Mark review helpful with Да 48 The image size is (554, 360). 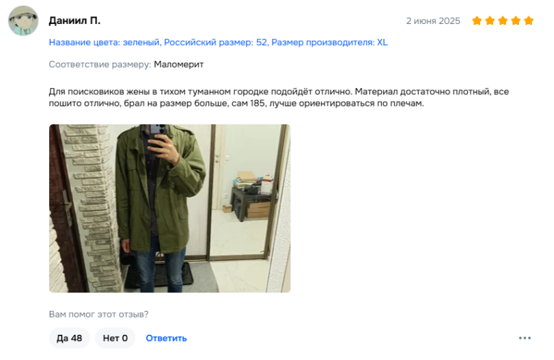tap(69, 338)
